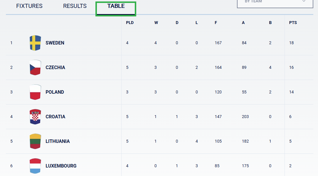Click the Luxembourg flag icon
Viewport: 318px width, 176px height.
point(35,166)
